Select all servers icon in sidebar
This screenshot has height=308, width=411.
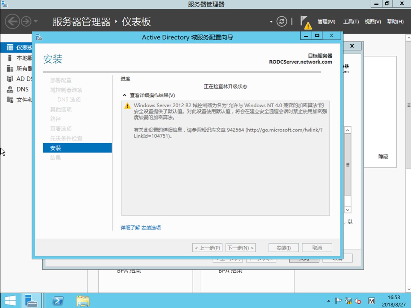point(10,69)
